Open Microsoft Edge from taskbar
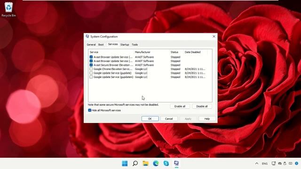301x169 pixels. (x=156, y=163)
